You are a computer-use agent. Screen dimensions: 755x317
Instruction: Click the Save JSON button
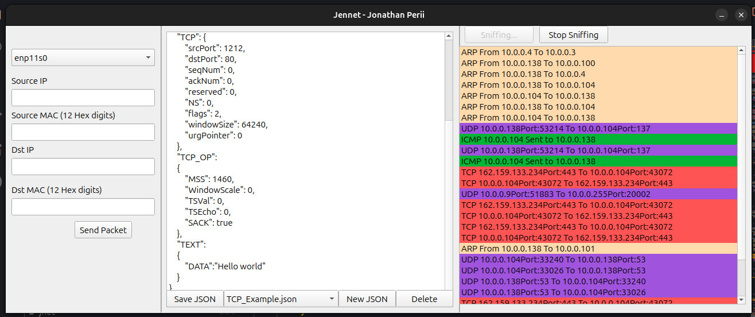(195, 299)
